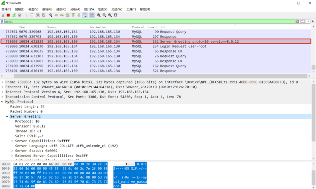Viewport: 316px width, 189px height.
Task: Toggle packet colorization rules
Action: click(92, 15)
